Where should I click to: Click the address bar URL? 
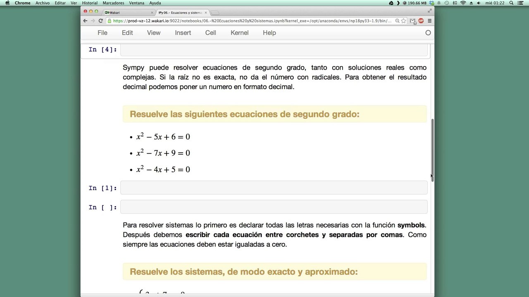click(252, 21)
